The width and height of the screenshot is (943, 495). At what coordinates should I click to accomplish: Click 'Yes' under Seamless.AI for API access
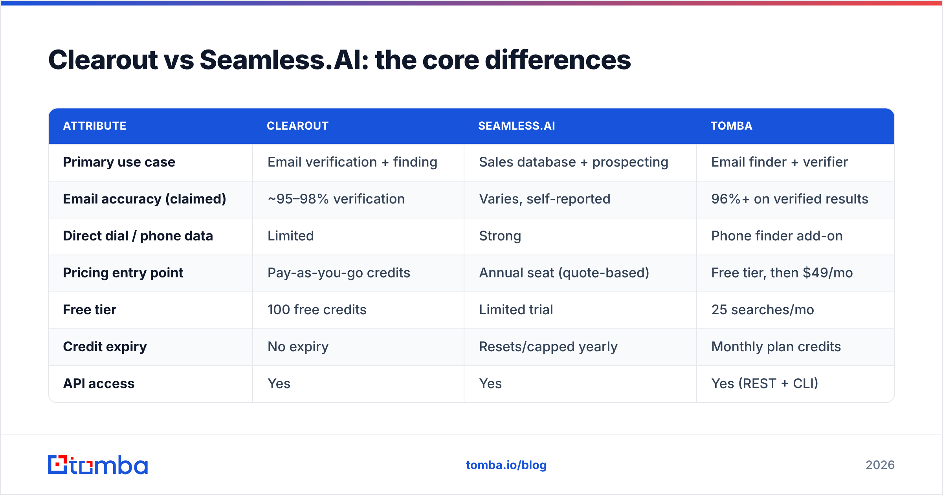[490, 383]
